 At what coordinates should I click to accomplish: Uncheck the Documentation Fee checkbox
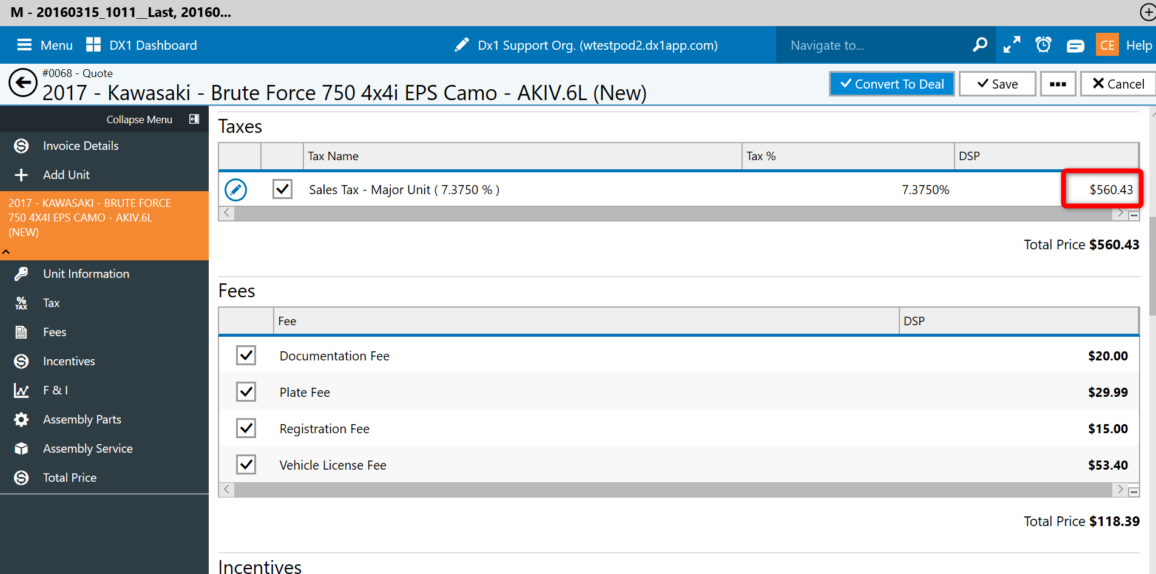point(246,355)
